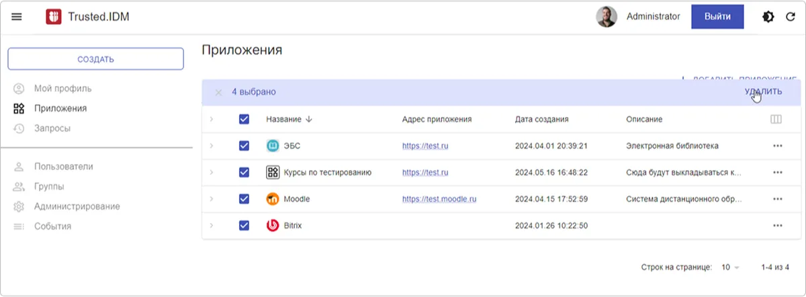Open three-dot menu for ЭБС row
The image size is (806, 297).
point(778,146)
